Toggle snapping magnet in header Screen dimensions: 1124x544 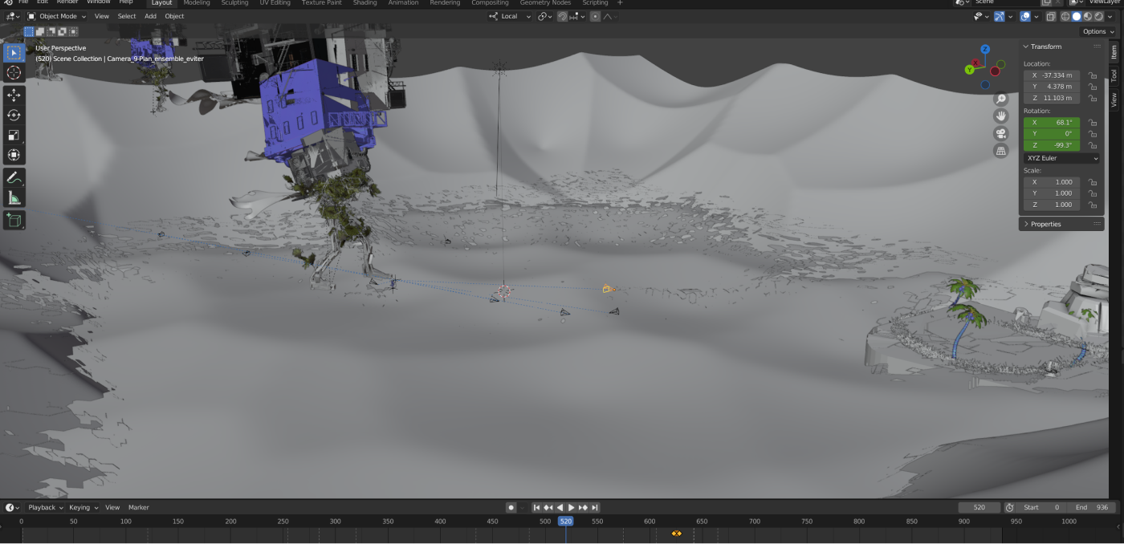[x=562, y=16]
